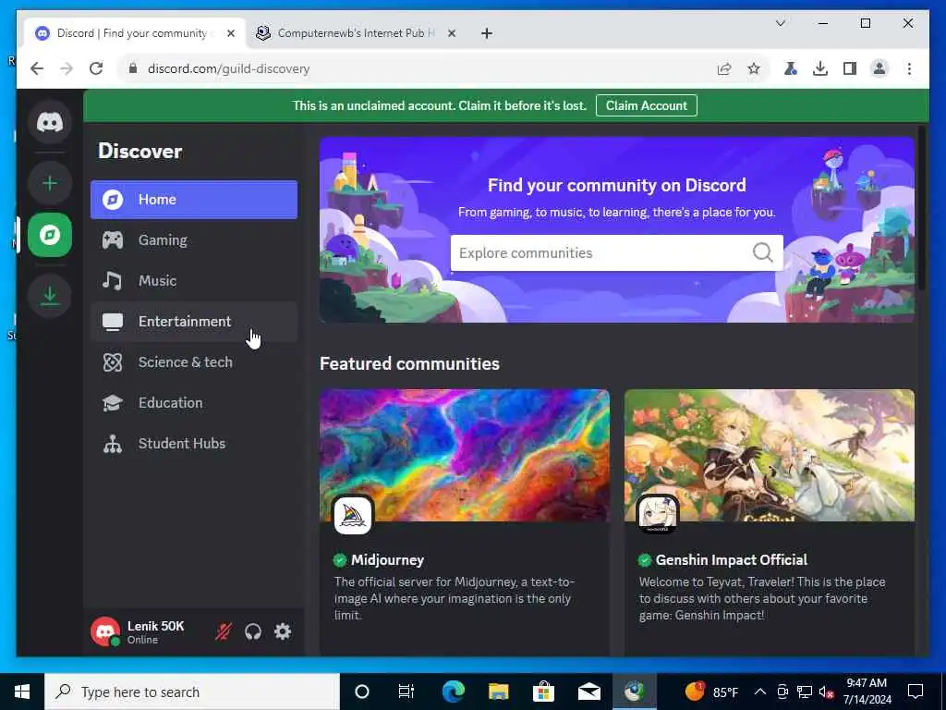This screenshot has width=946, height=710.
Task: Open browser downloads icon
Action: point(820,68)
